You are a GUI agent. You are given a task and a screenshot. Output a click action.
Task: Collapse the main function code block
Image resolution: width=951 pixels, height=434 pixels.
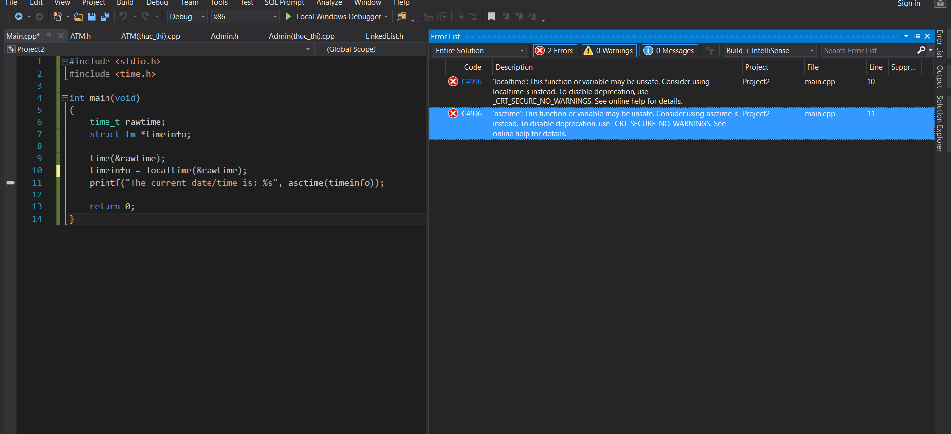pos(65,98)
